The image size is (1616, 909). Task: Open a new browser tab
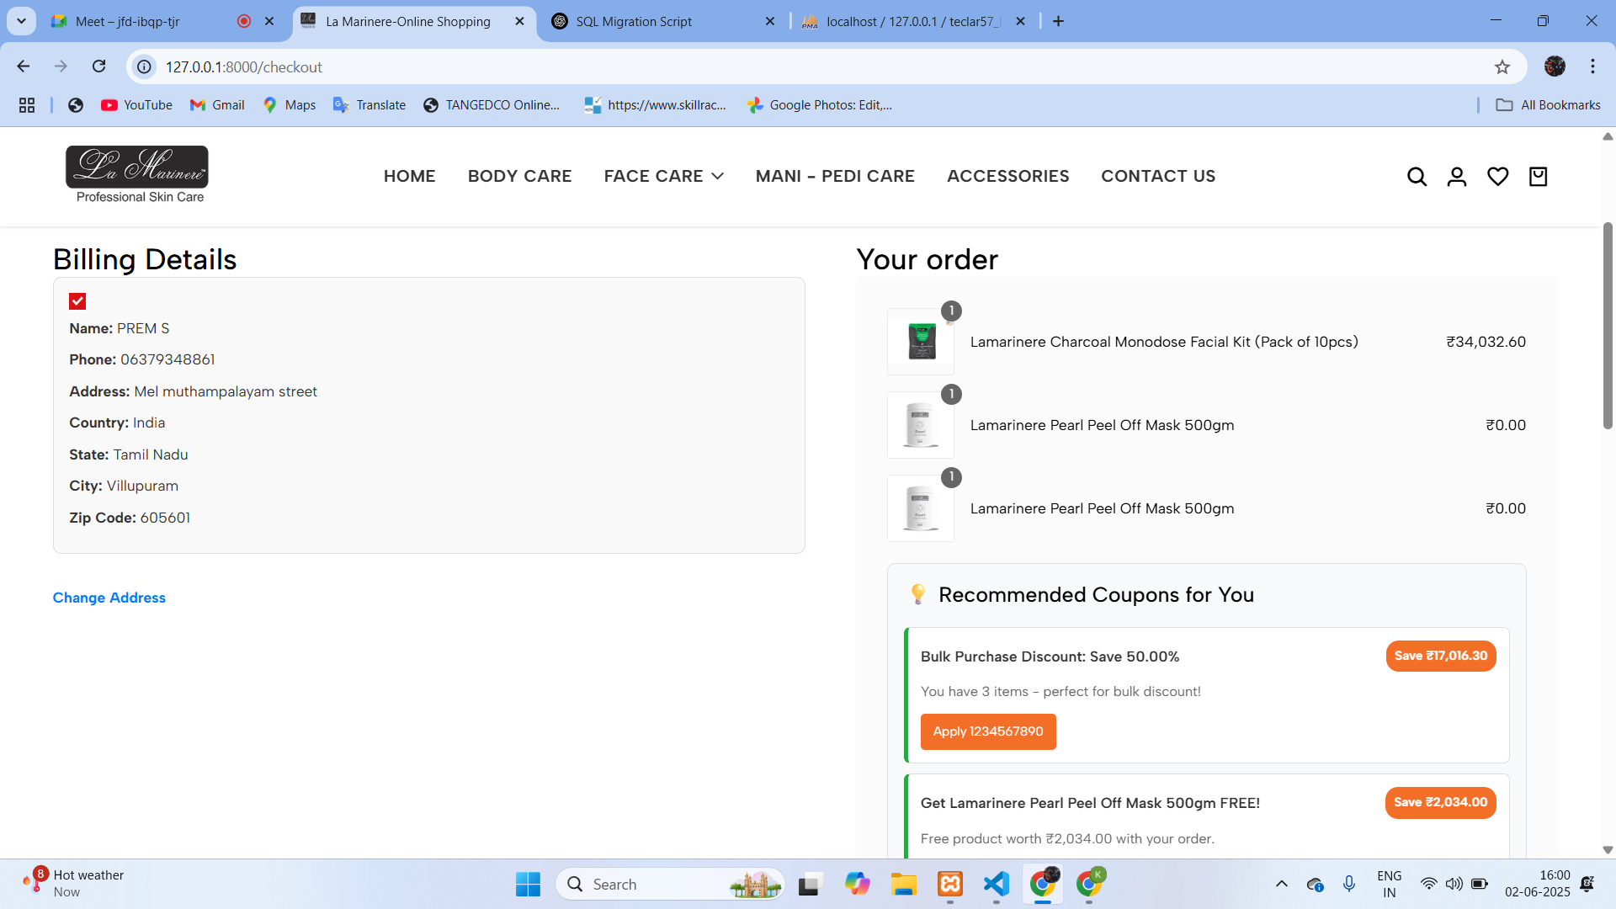click(1058, 21)
